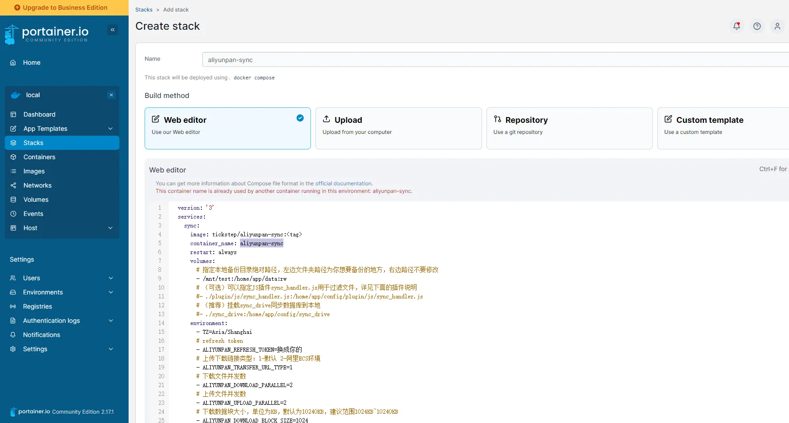Go to the Containers page
The image size is (789, 423).
tap(62, 157)
